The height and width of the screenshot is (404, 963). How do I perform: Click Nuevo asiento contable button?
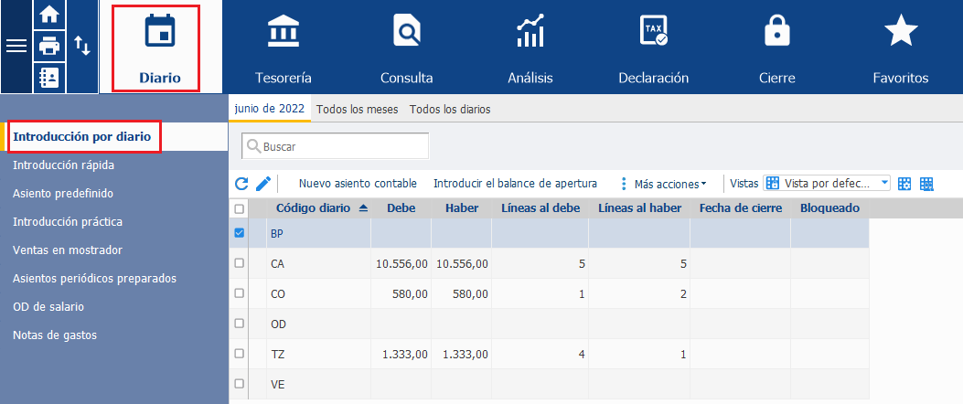pos(358,184)
